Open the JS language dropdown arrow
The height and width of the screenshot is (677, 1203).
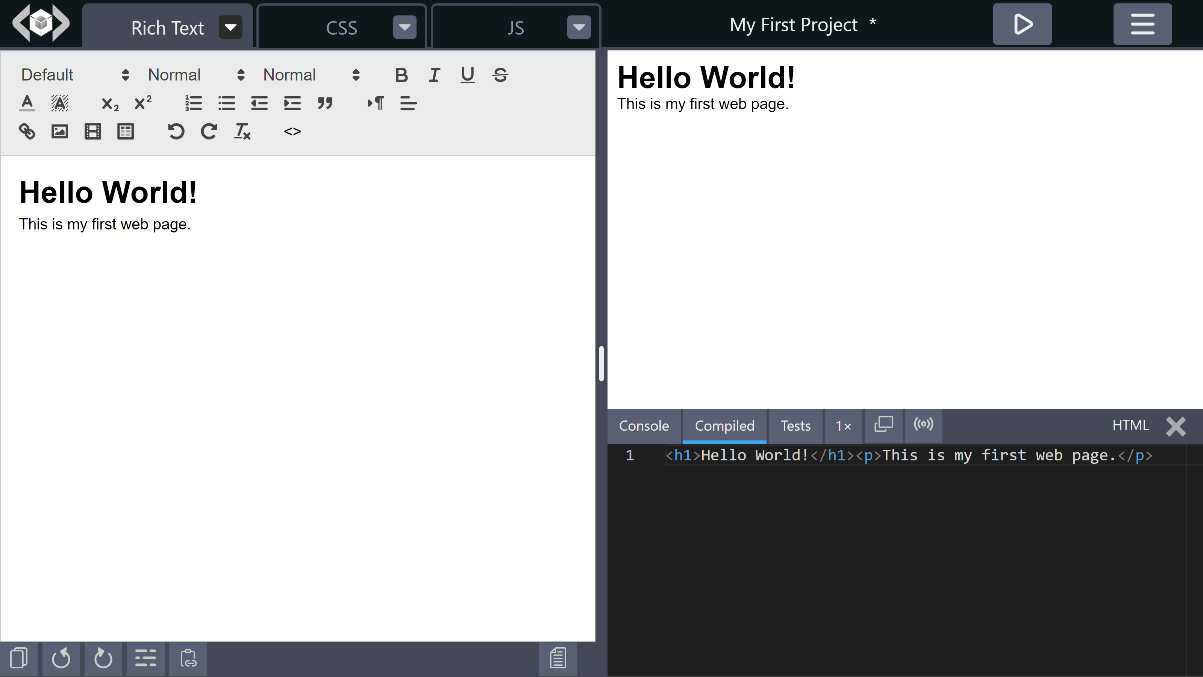(579, 27)
